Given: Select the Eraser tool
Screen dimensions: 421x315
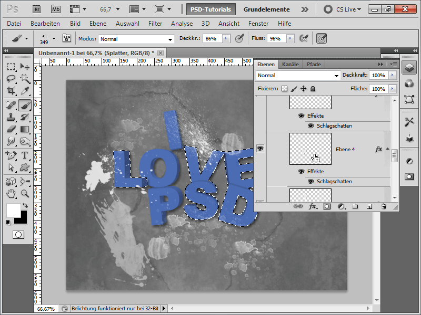Looking at the screenshot, I should click(x=11, y=129).
